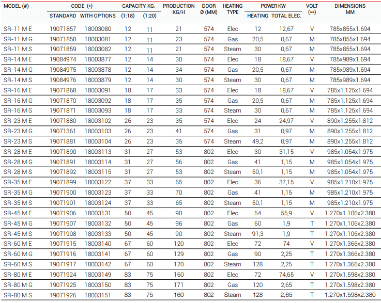Click the SR-80 M S model cell

coord(18,295)
